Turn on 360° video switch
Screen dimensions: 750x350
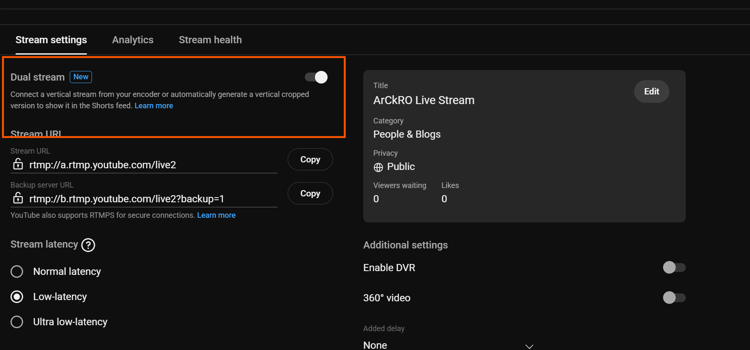pos(674,298)
